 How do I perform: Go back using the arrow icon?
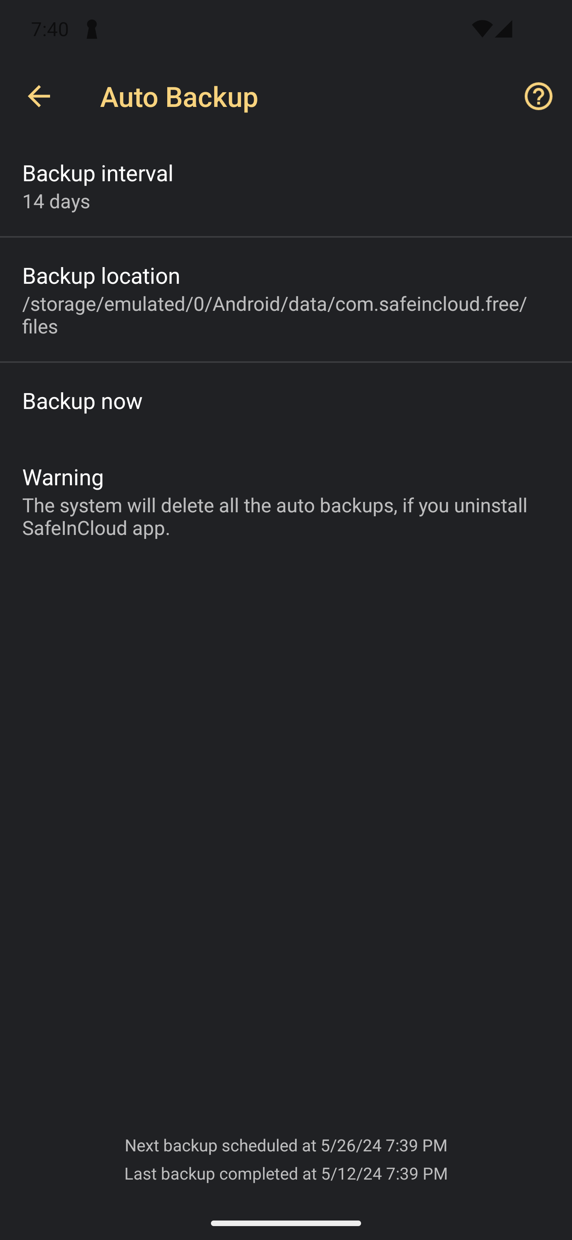coord(39,96)
